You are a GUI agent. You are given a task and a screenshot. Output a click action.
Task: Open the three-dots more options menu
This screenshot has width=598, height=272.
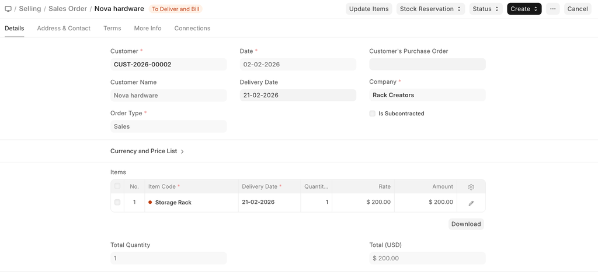tap(552, 9)
